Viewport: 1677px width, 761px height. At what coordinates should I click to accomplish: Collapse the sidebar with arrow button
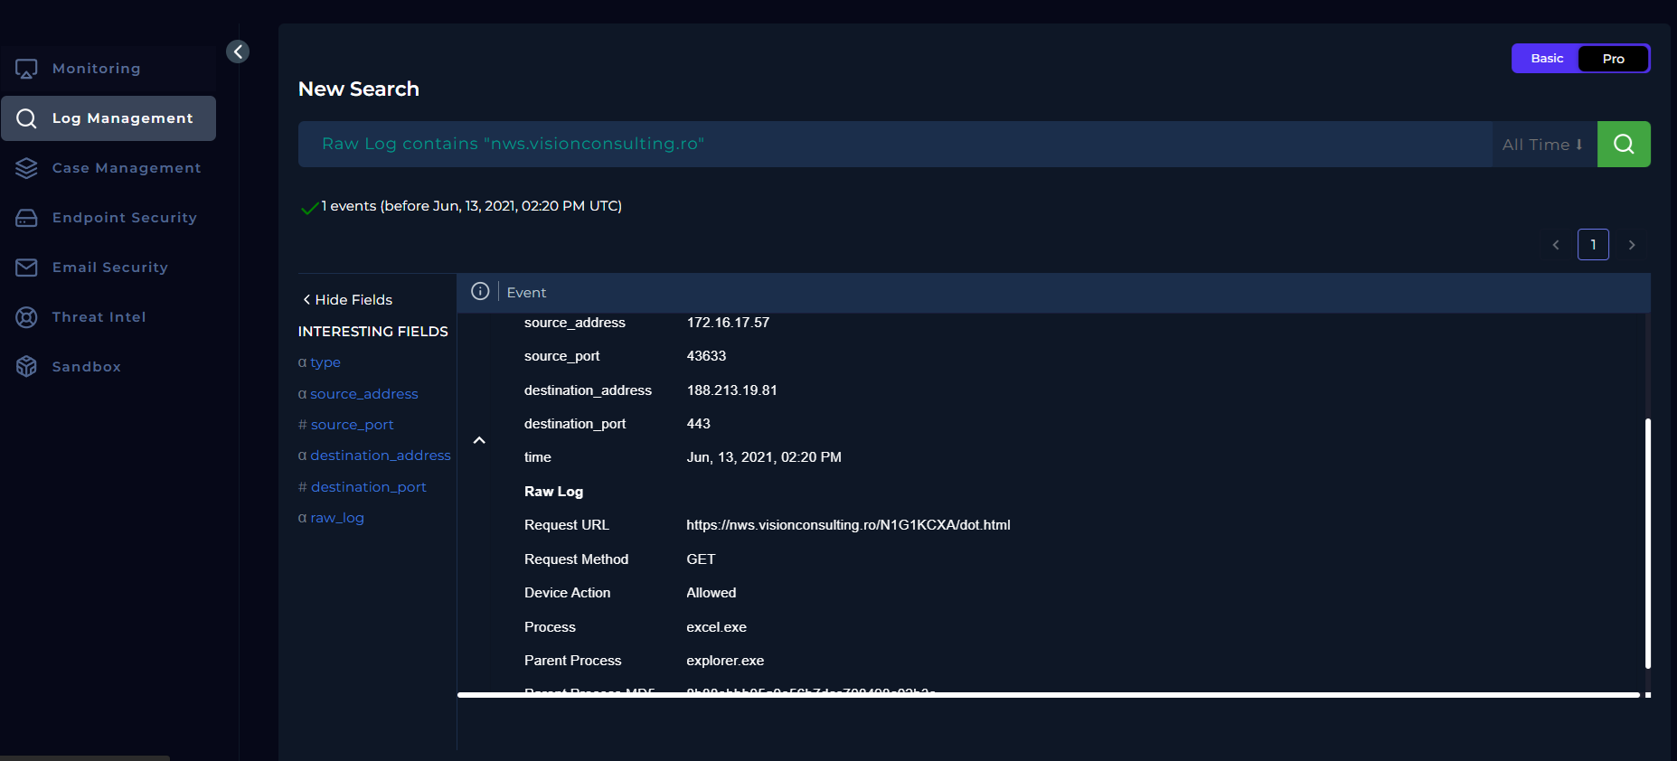click(238, 52)
